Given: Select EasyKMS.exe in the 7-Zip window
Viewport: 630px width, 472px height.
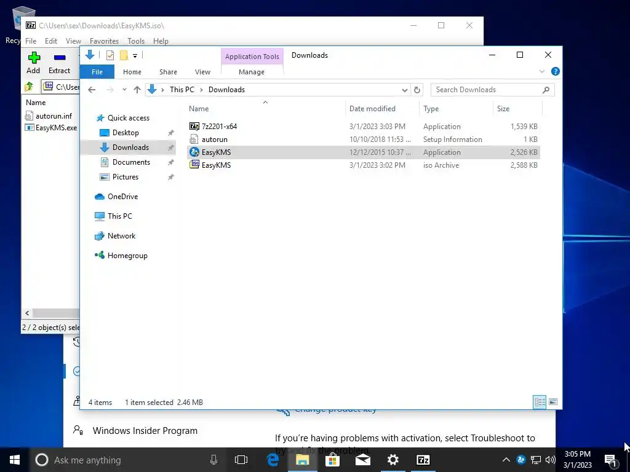Looking at the screenshot, I should tap(50, 128).
